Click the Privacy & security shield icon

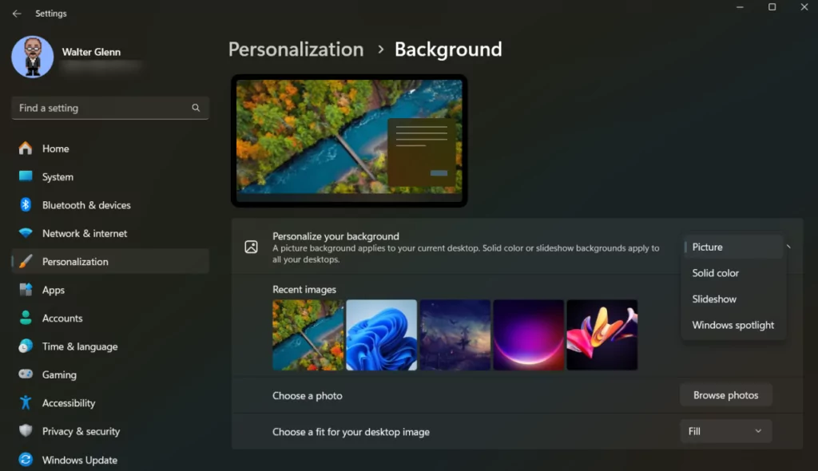pos(25,431)
